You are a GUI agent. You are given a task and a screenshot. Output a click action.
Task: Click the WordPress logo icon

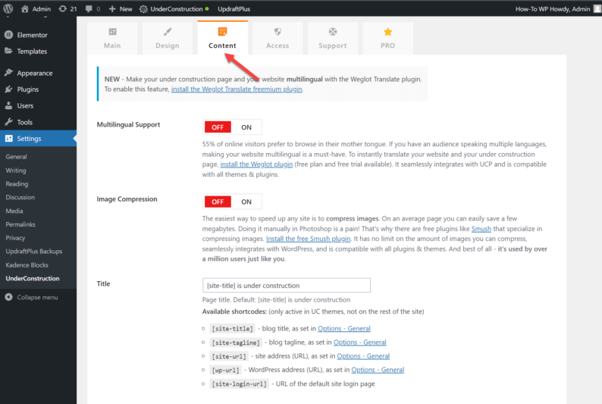[x=8, y=8]
